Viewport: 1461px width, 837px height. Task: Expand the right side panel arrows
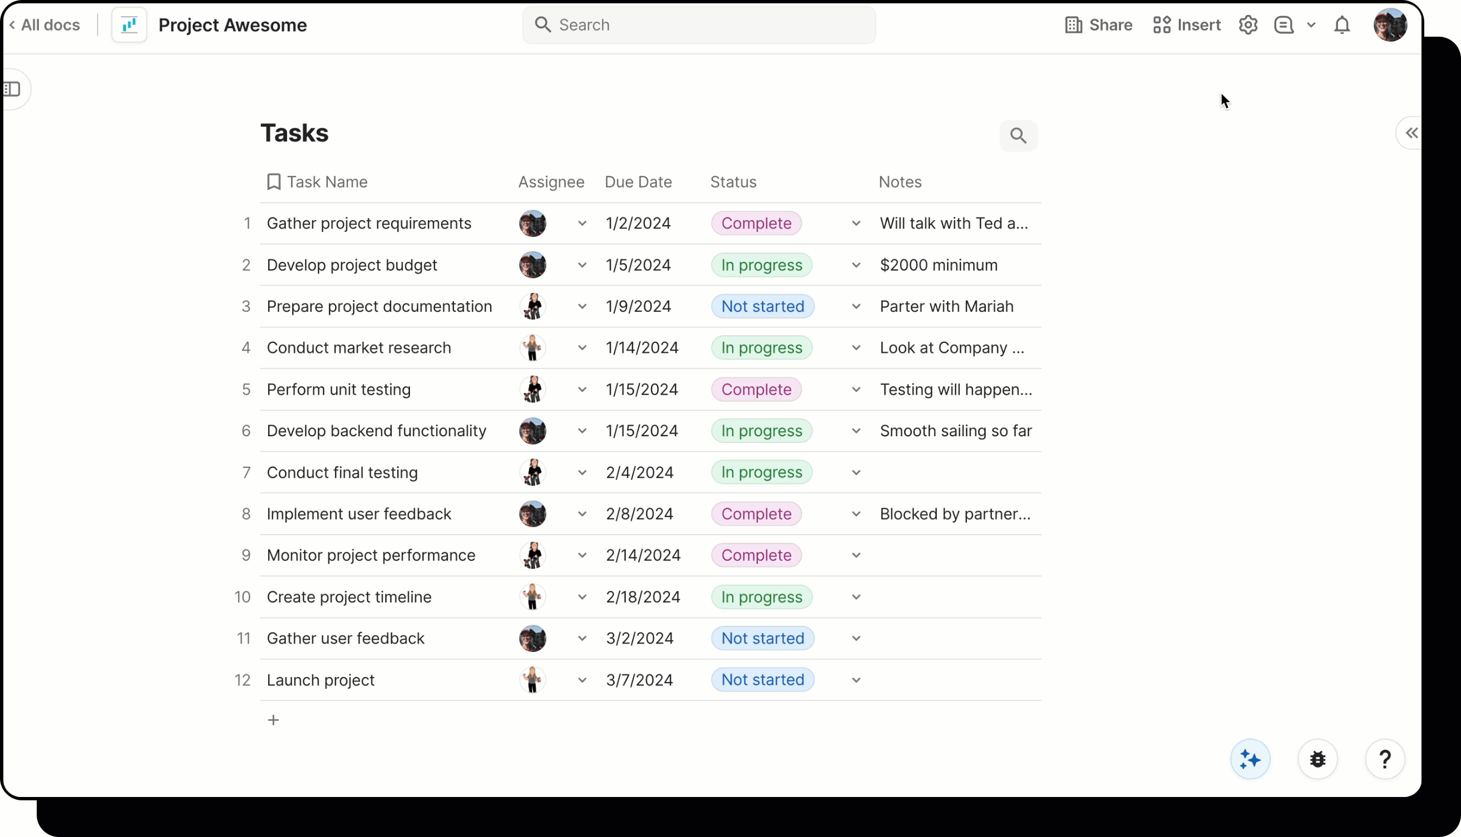pos(1411,133)
